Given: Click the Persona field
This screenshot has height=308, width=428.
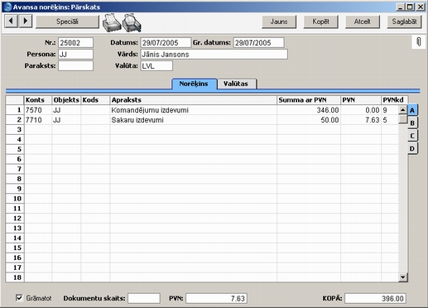Looking at the screenshot, I should click(x=75, y=55).
